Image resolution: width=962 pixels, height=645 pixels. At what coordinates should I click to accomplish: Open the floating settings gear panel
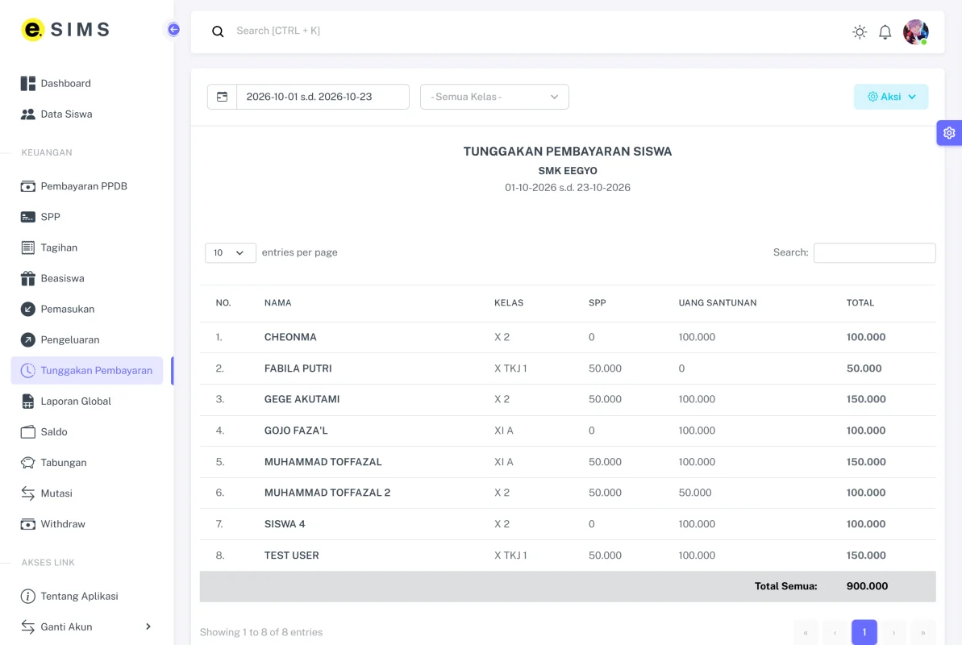(948, 133)
